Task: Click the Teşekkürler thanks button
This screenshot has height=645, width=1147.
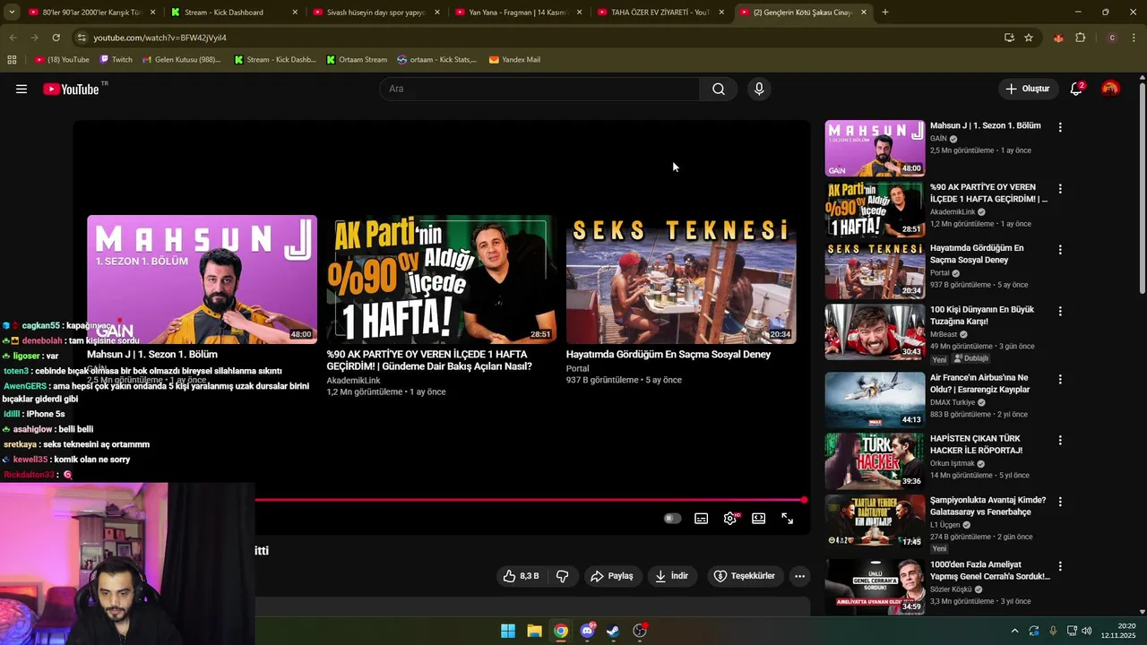Action: [744, 576]
